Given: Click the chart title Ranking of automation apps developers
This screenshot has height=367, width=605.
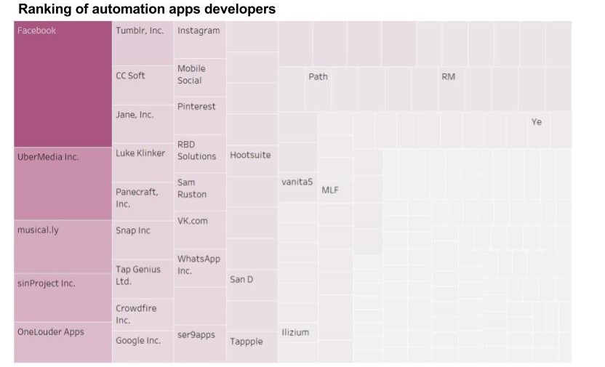Looking at the screenshot, I should tap(147, 9).
